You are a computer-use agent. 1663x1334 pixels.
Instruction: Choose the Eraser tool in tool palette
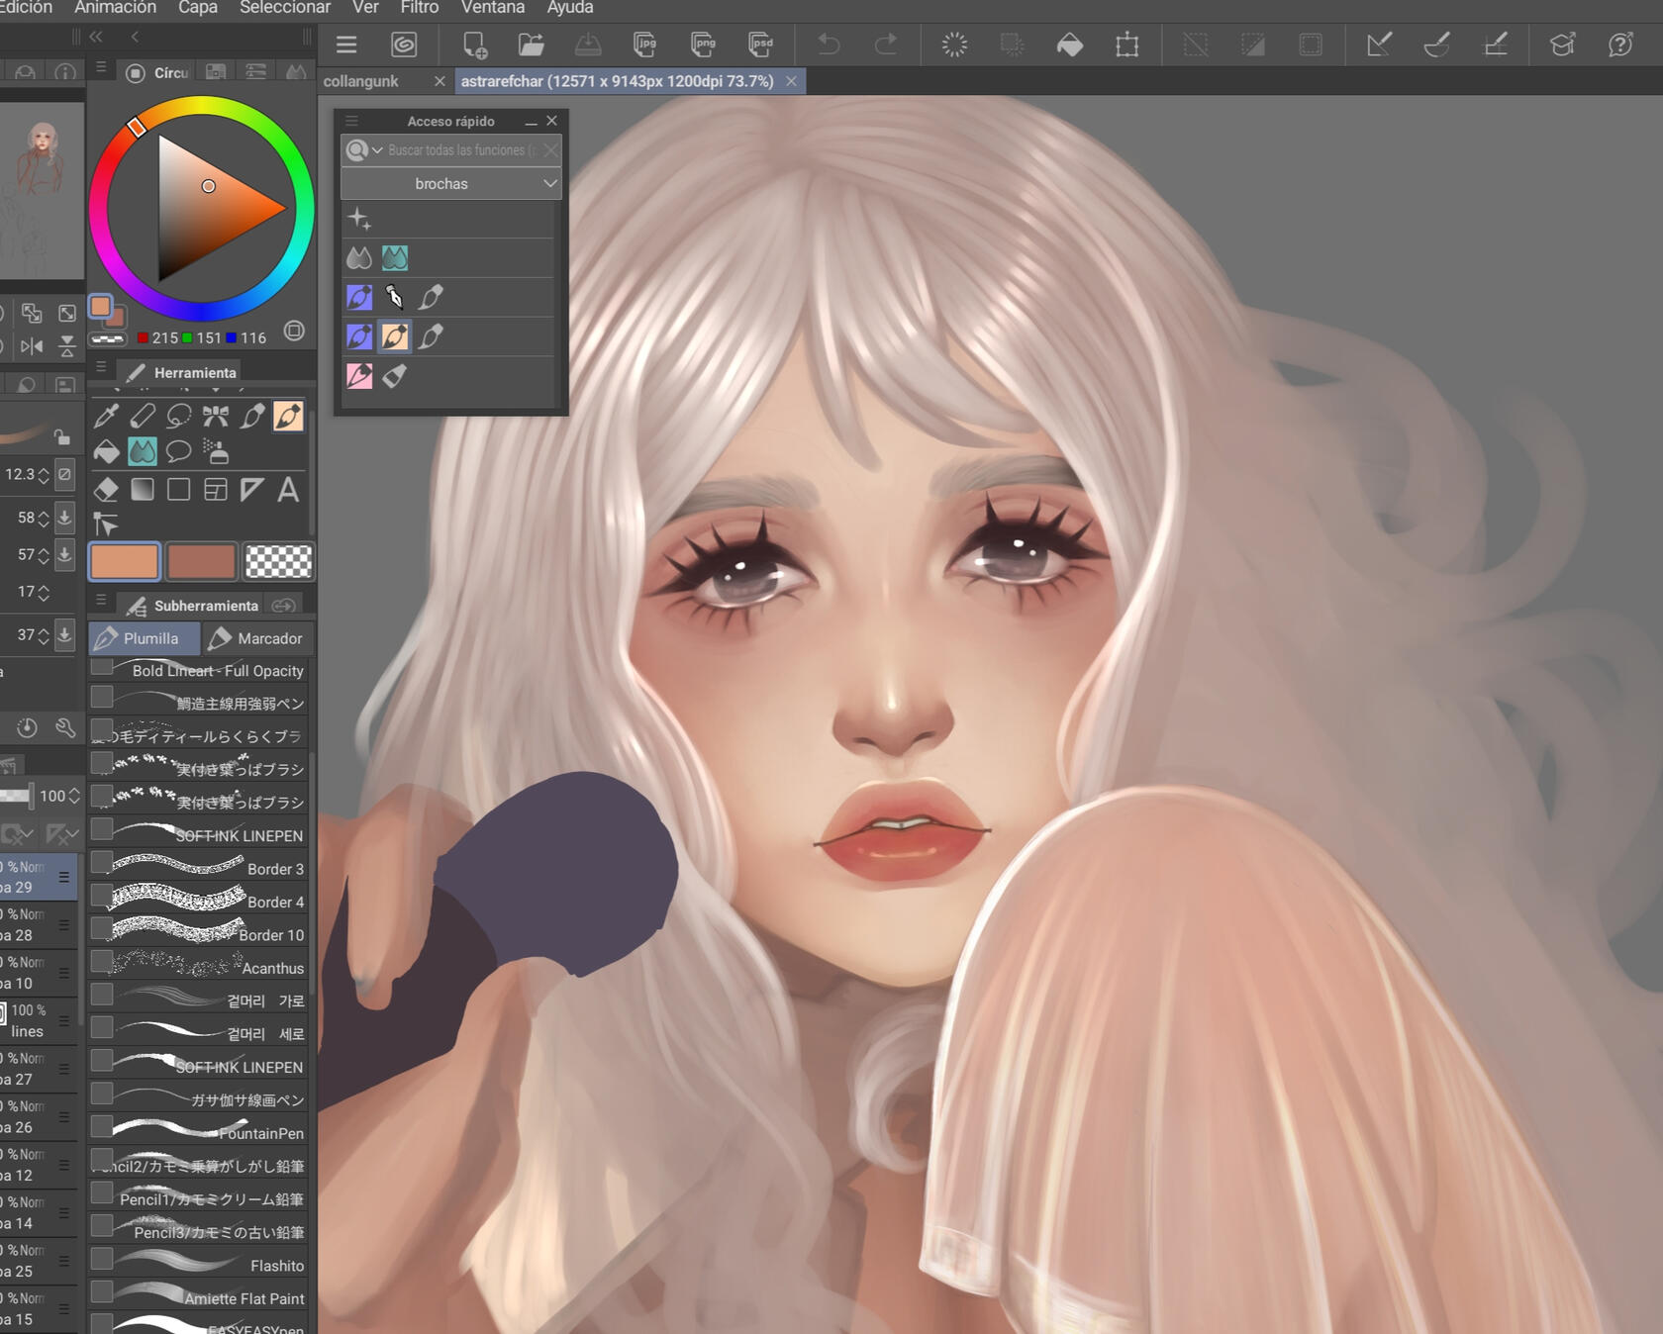[x=106, y=490]
